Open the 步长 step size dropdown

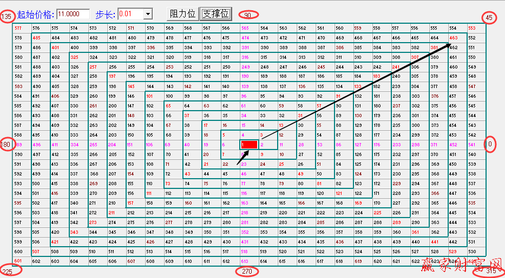click(148, 13)
